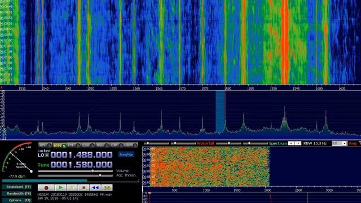Stop playback with the Stop button
The width and height of the screenshot is (361, 203).
point(84,188)
